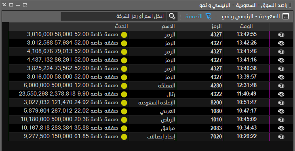The image size is (295, 151).
Task: Click event value 9,277,500 in إتحاد إتصالات row
Action: coord(37,136)
